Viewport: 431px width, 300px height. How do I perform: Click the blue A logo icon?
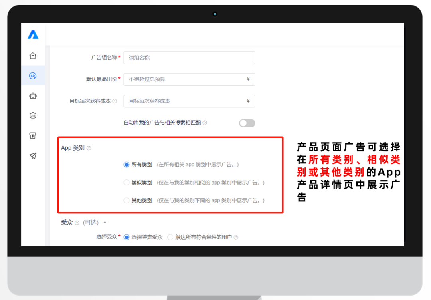(33, 35)
